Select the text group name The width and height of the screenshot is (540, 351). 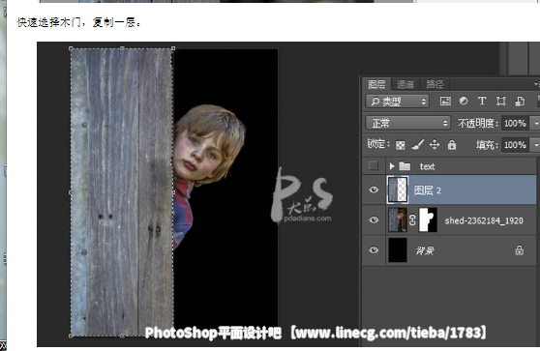(428, 166)
